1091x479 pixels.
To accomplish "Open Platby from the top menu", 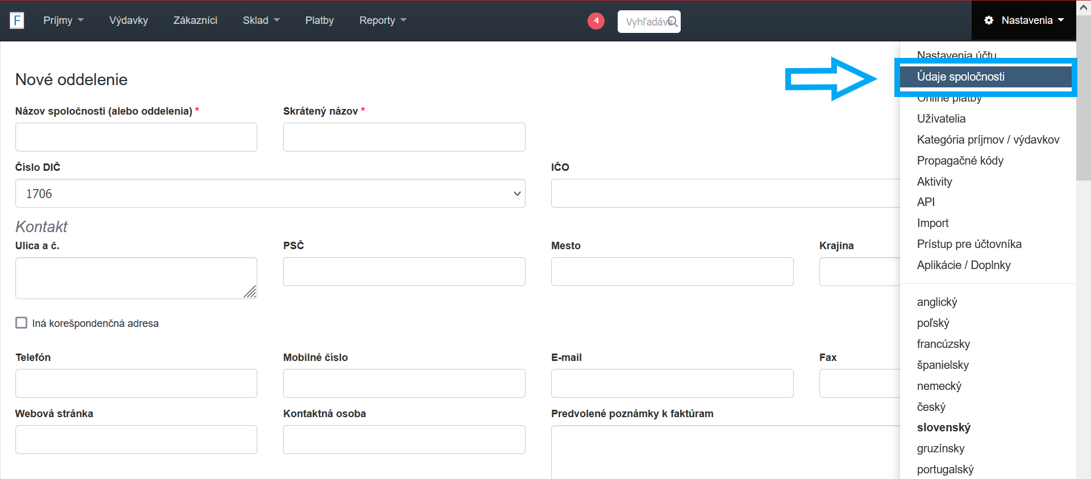I will point(319,20).
